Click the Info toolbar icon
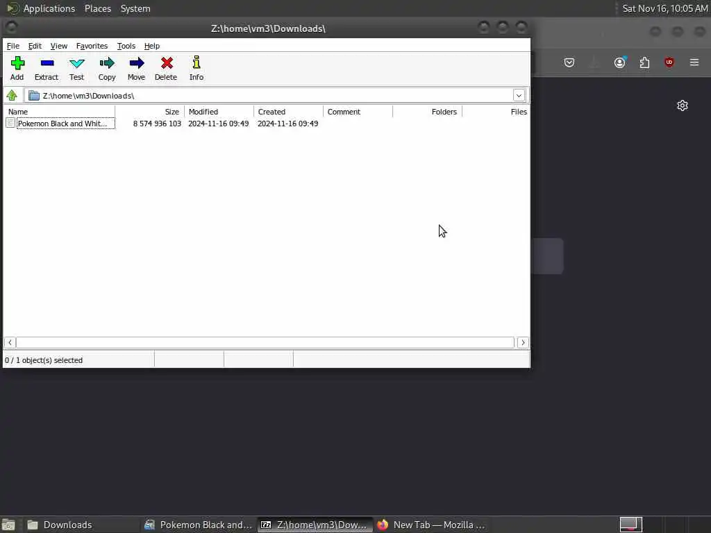 pyautogui.click(x=196, y=62)
